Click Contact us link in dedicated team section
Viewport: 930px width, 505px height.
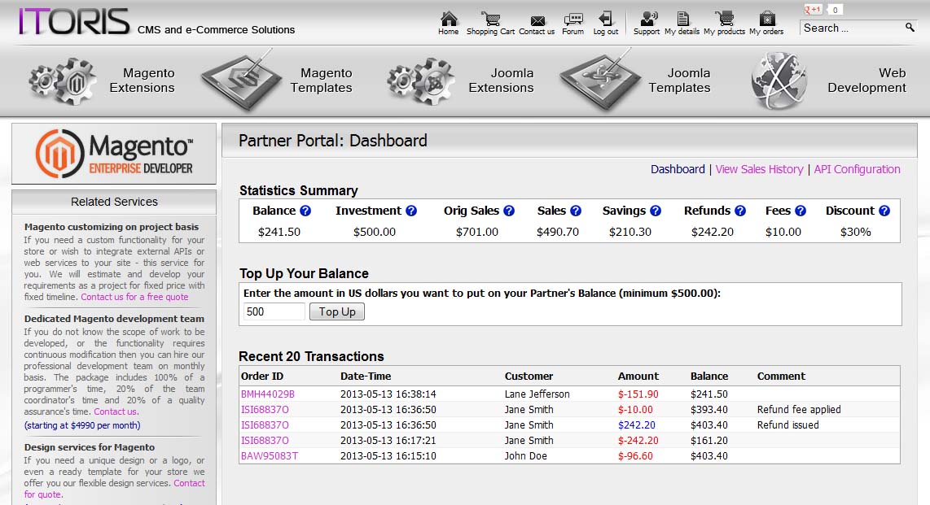pos(115,411)
